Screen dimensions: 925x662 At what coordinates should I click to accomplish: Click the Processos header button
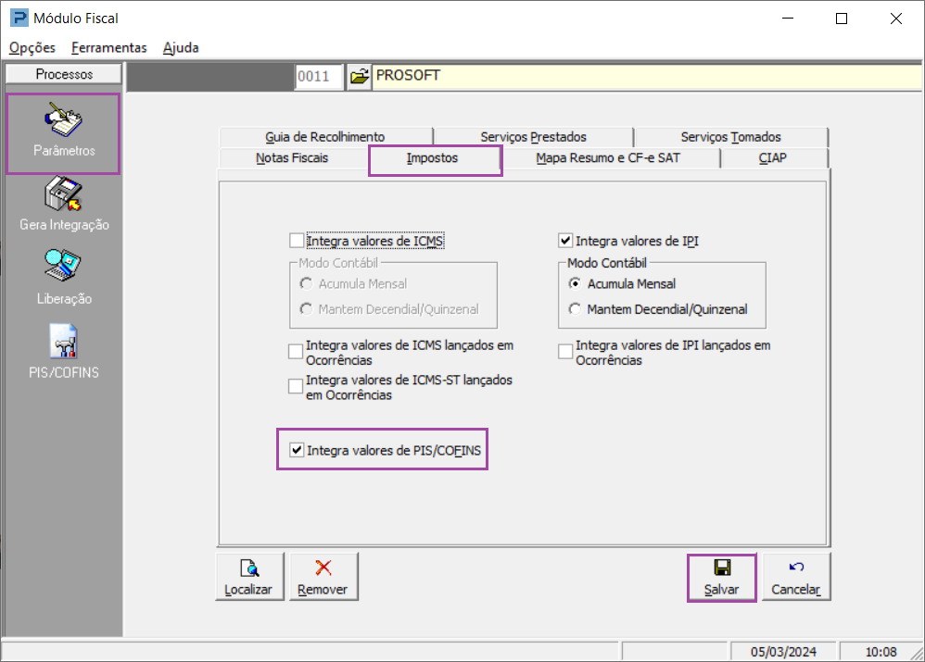click(x=64, y=74)
